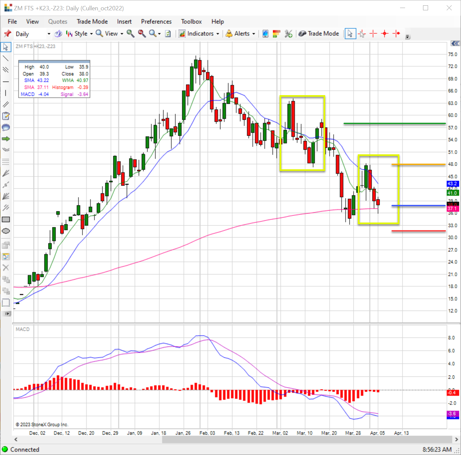Select the double diagonal lines tool
Viewport: 461px width, 455px height.
[6, 104]
